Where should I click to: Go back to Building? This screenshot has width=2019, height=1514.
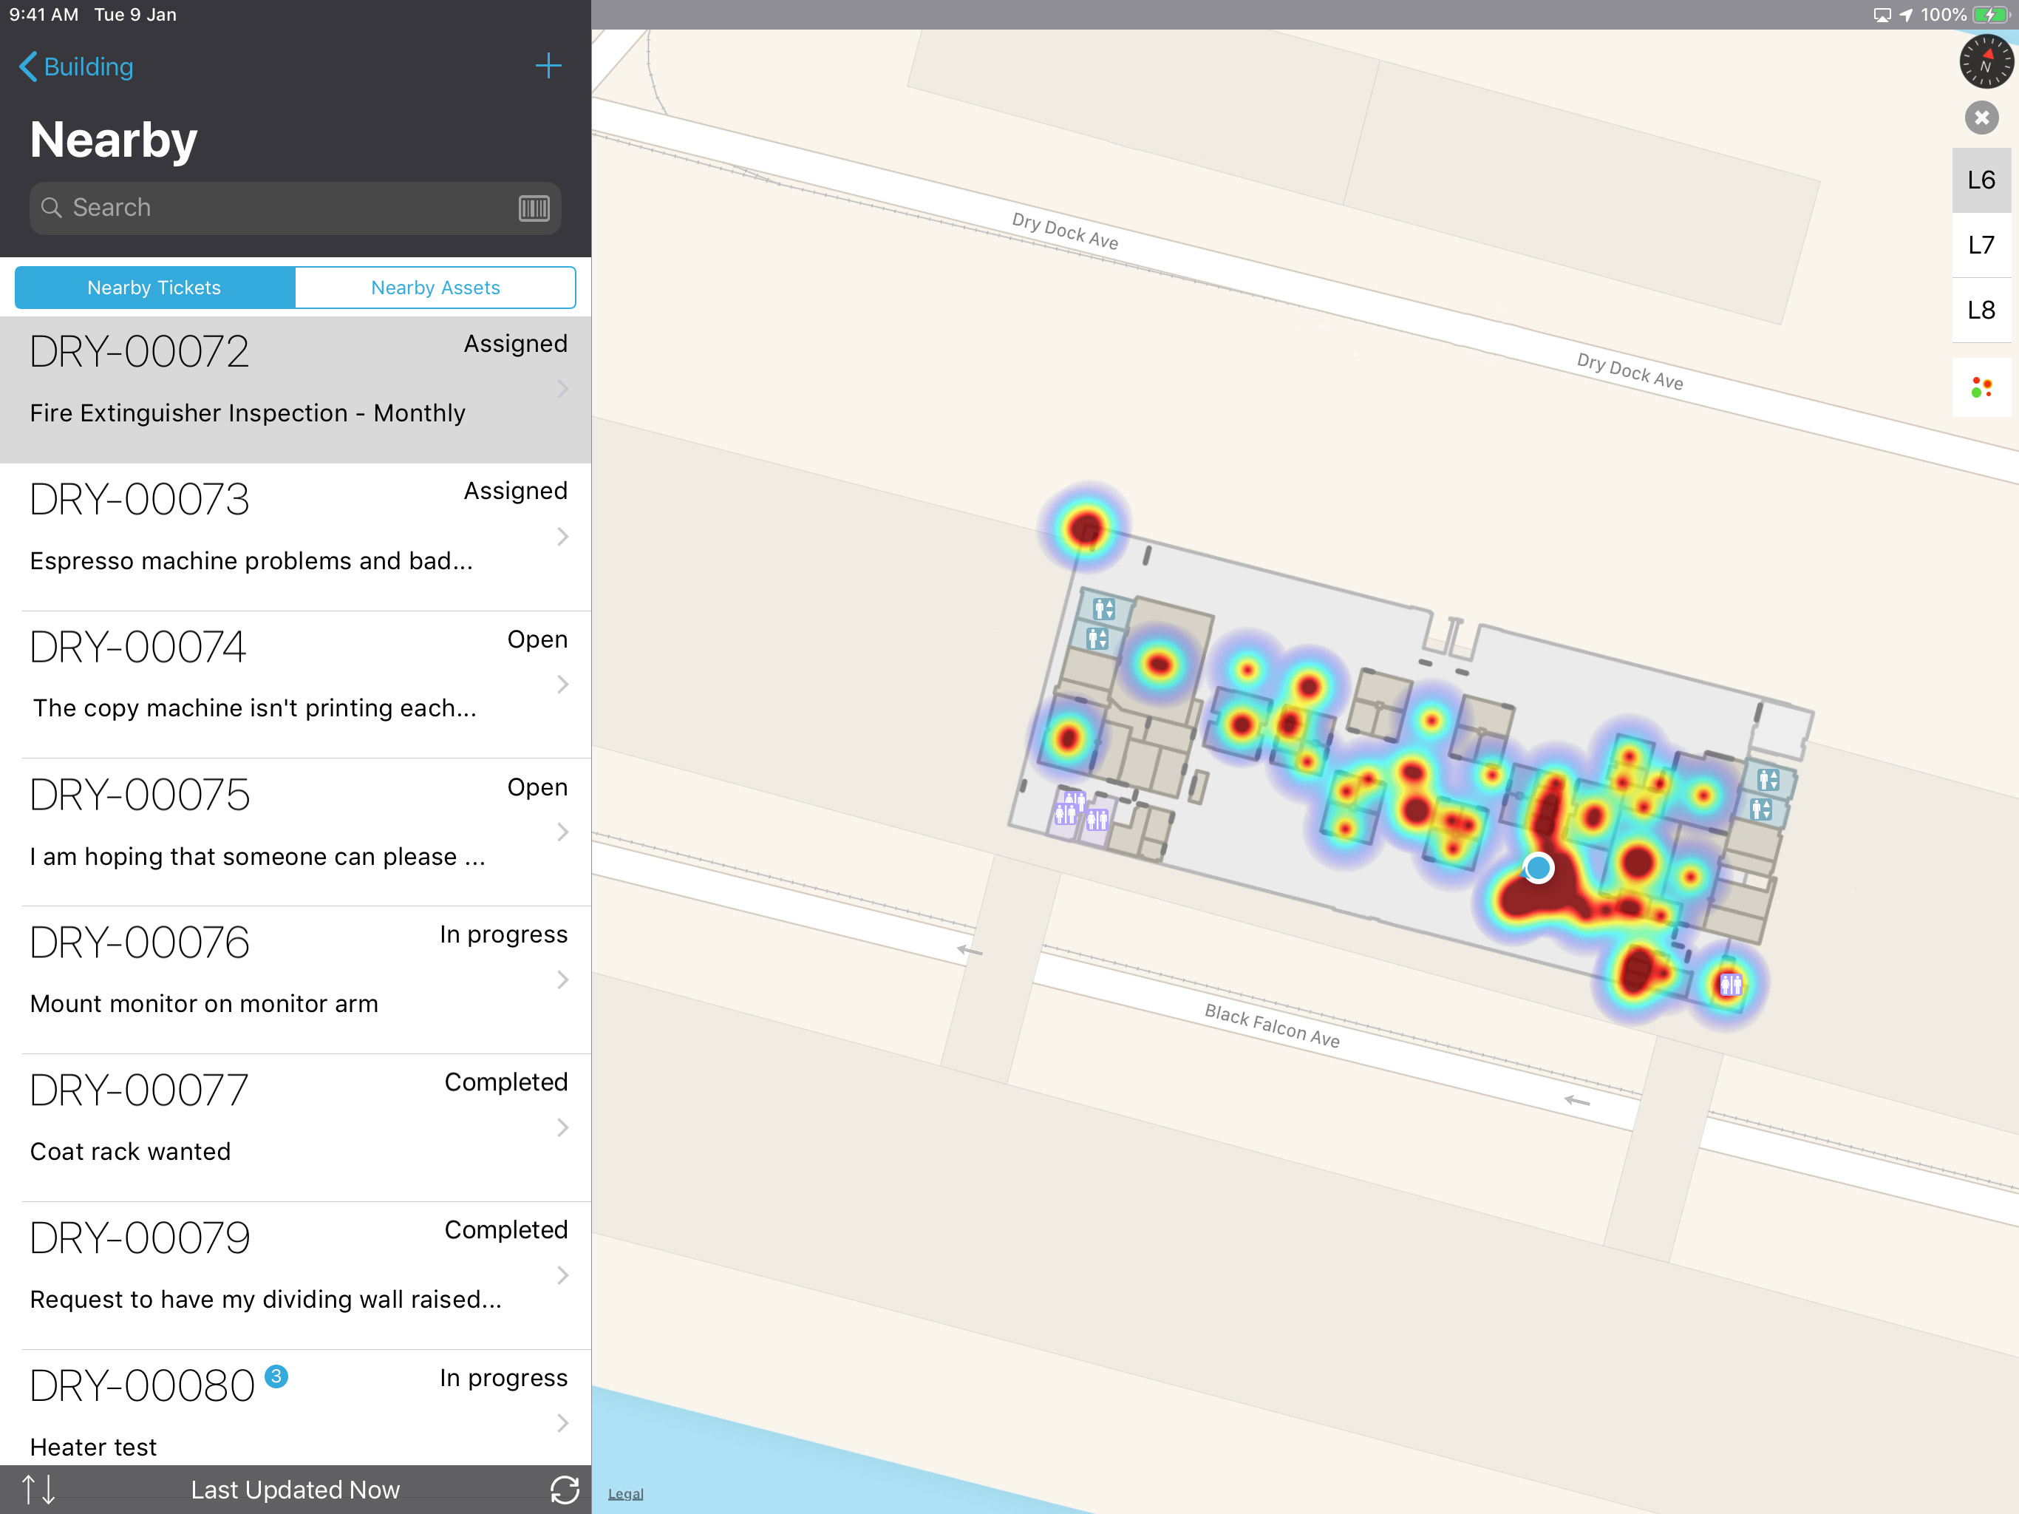[x=77, y=67]
